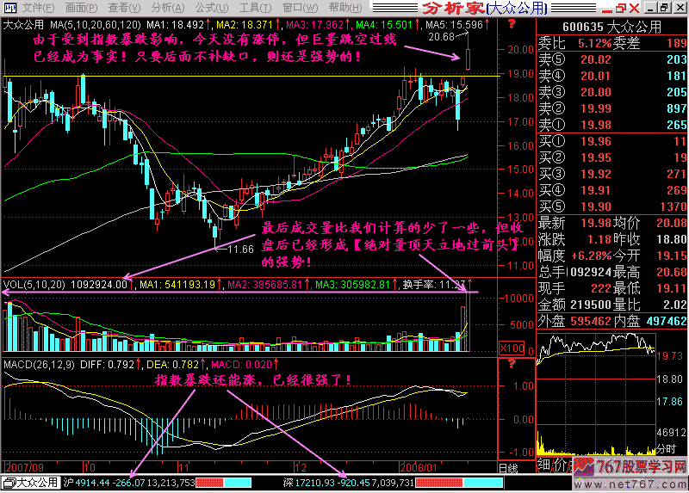Switch to the 价 price tab

click(558, 465)
